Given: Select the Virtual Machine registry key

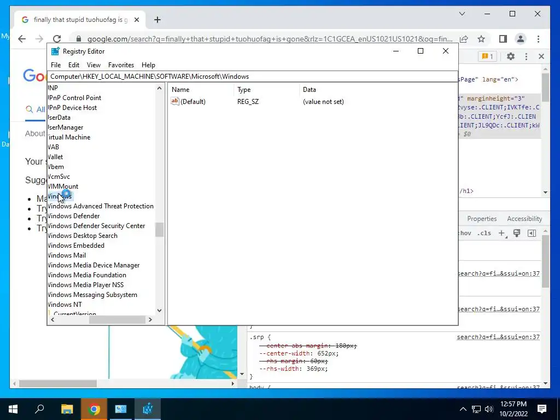Looking at the screenshot, I should click(x=69, y=137).
